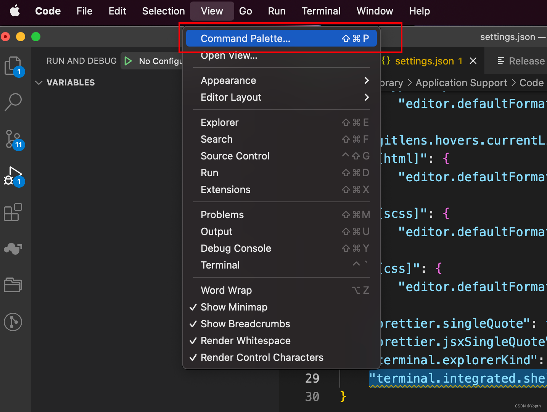Screen dimensions: 547x412
Task: Open the Search icon in activity bar
Action: pos(13,102)
